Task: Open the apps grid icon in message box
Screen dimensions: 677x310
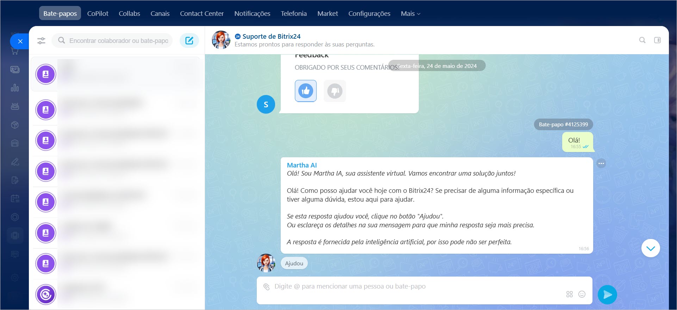Action: tap(569, 294)
